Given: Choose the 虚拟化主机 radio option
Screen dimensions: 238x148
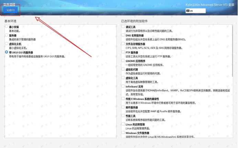Looking at the screenshot, I should click(7, 44).
